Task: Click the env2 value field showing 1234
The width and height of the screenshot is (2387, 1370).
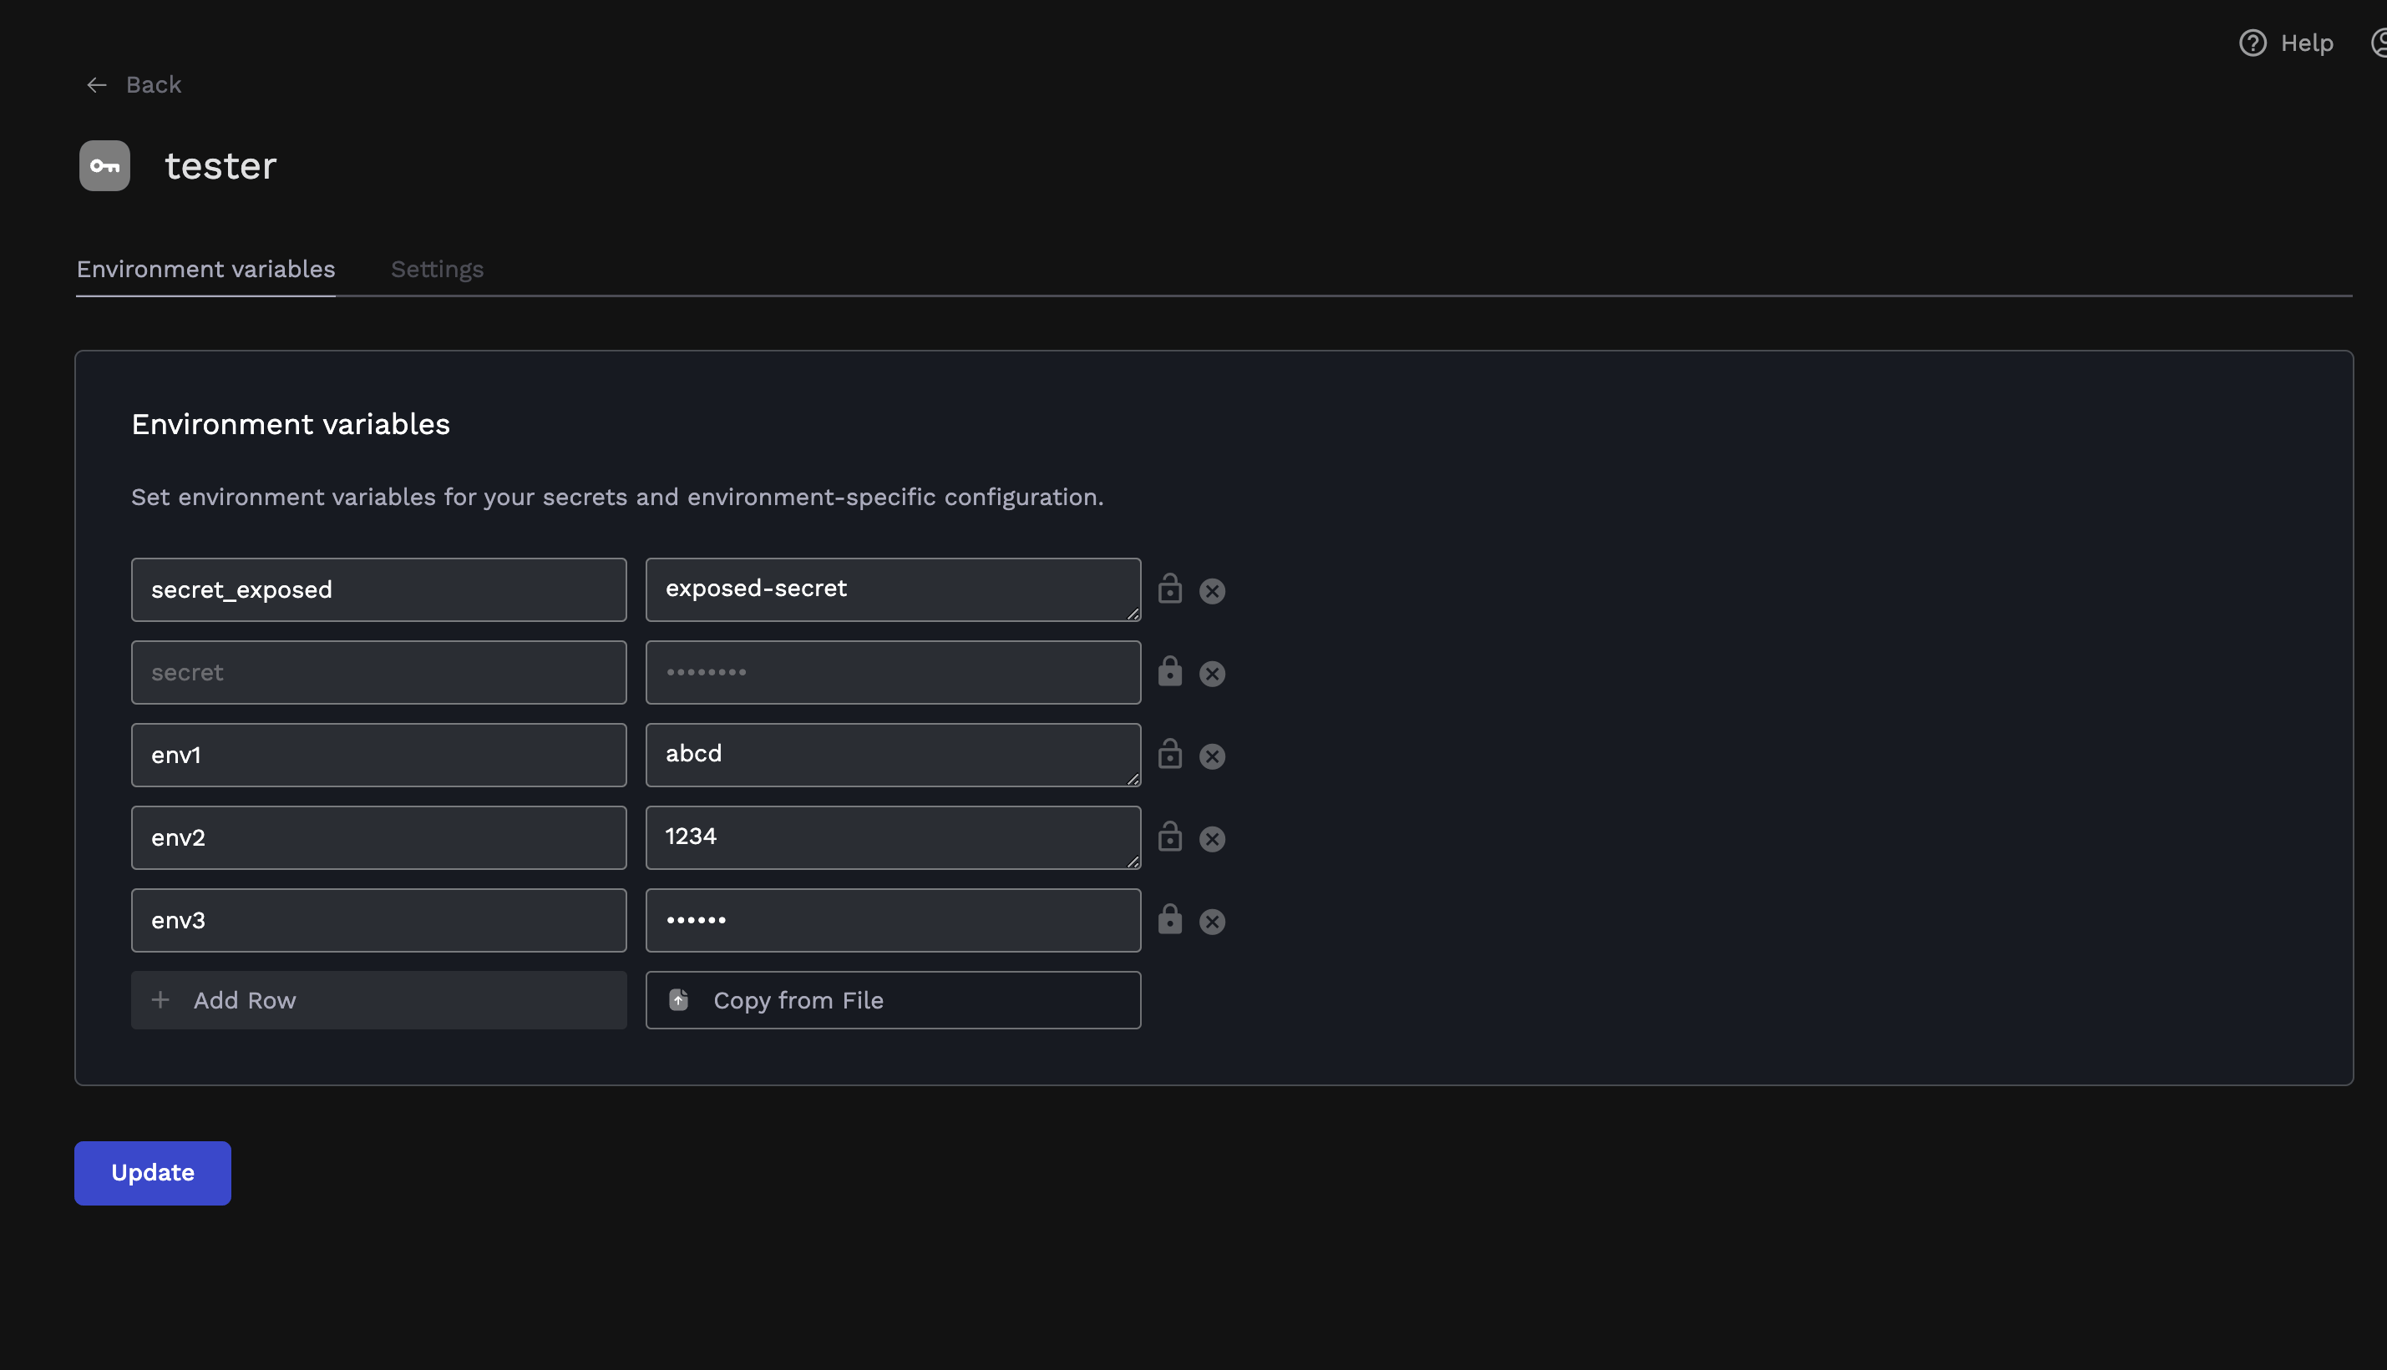Action: [x=892, y=837]
